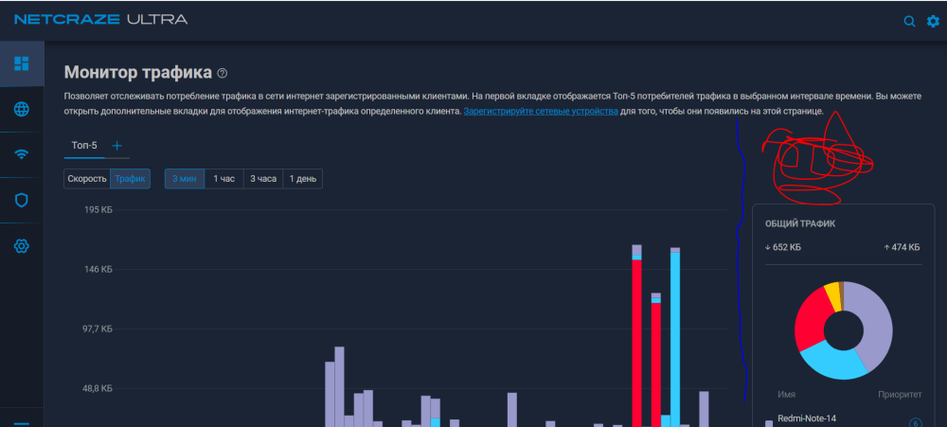Click the Монитор трафика page title
This screenshot has height=427, width=947.
click(138, 73)
